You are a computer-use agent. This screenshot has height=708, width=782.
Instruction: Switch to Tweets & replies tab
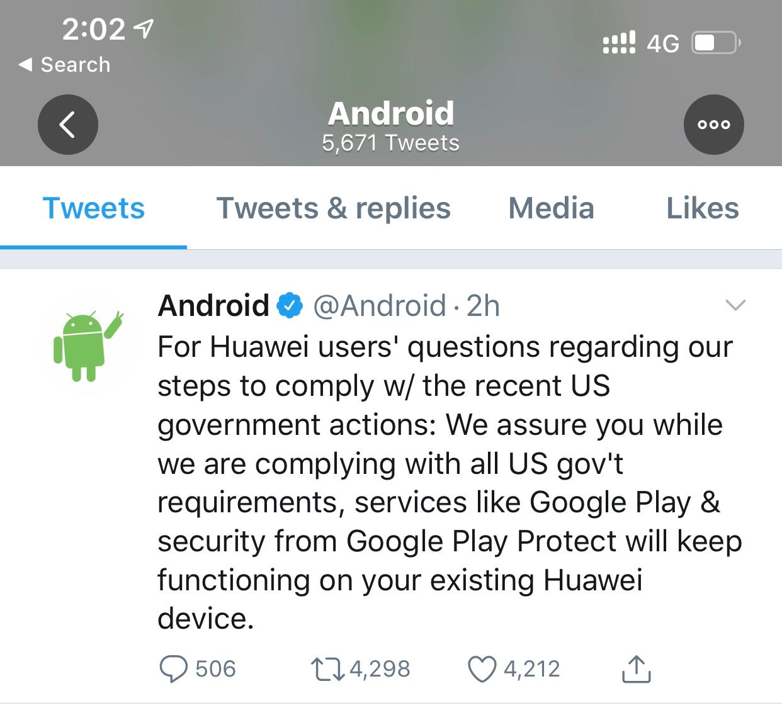click(334, 208)
